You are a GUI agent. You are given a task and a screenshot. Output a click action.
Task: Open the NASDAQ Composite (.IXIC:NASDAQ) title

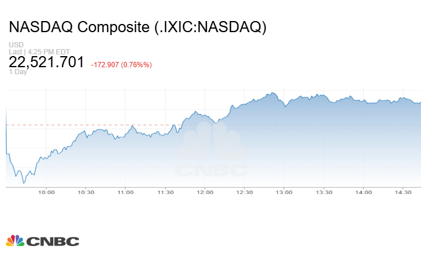[x=137, y=27]
